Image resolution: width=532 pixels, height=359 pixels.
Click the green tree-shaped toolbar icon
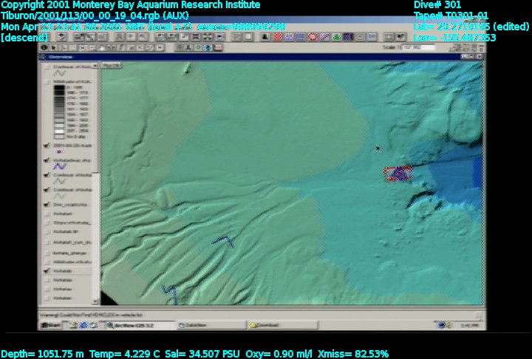(x=337, y=37)
